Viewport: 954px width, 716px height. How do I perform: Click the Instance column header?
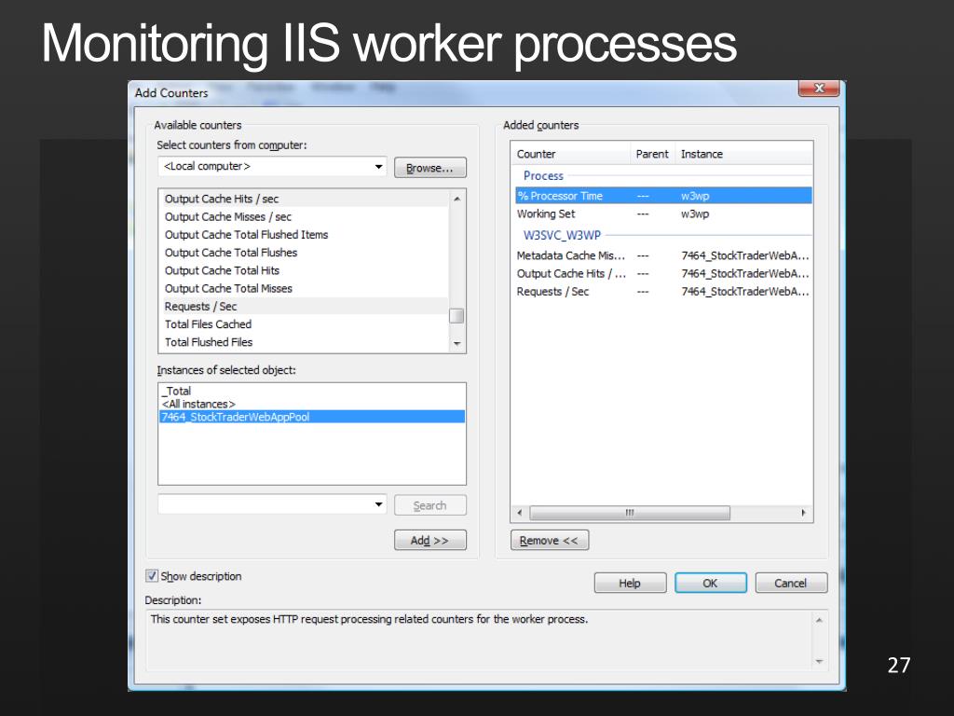(x=702, y=154)
